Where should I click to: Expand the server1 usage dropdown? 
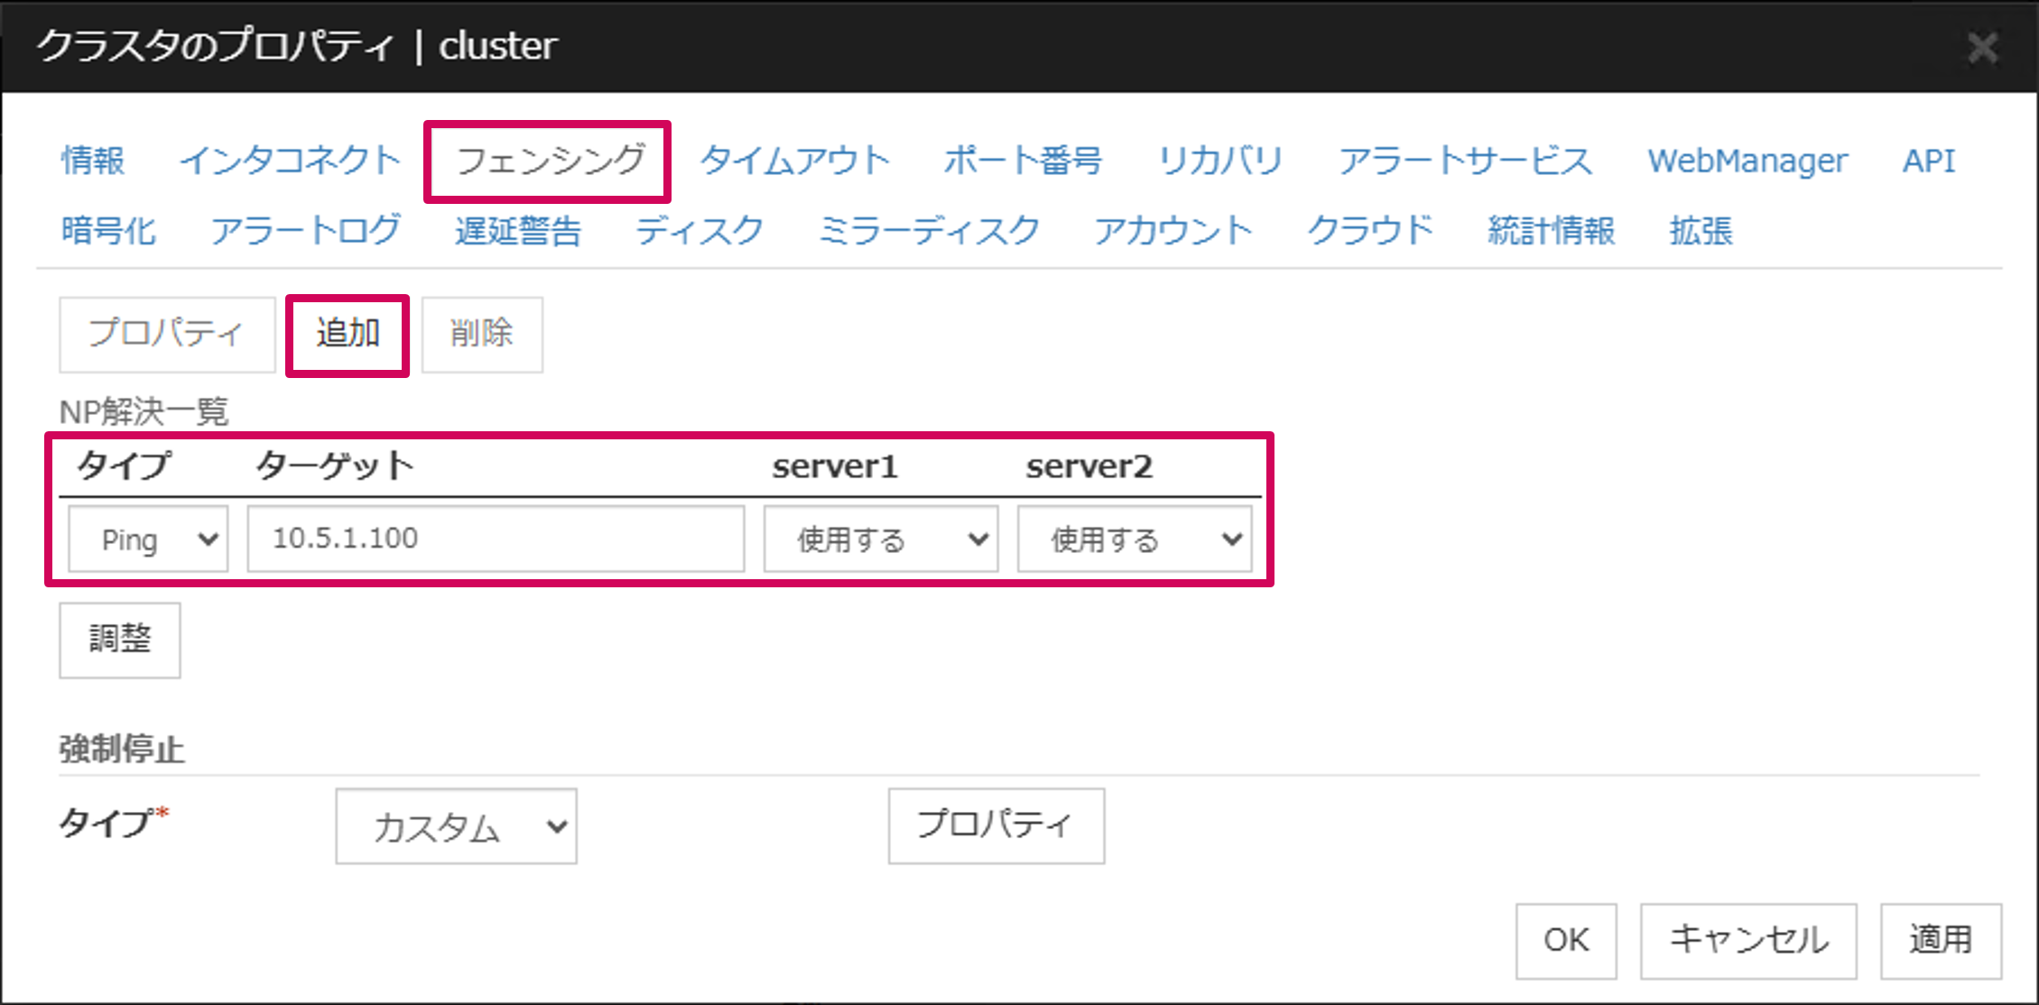(x=880, y=539)
